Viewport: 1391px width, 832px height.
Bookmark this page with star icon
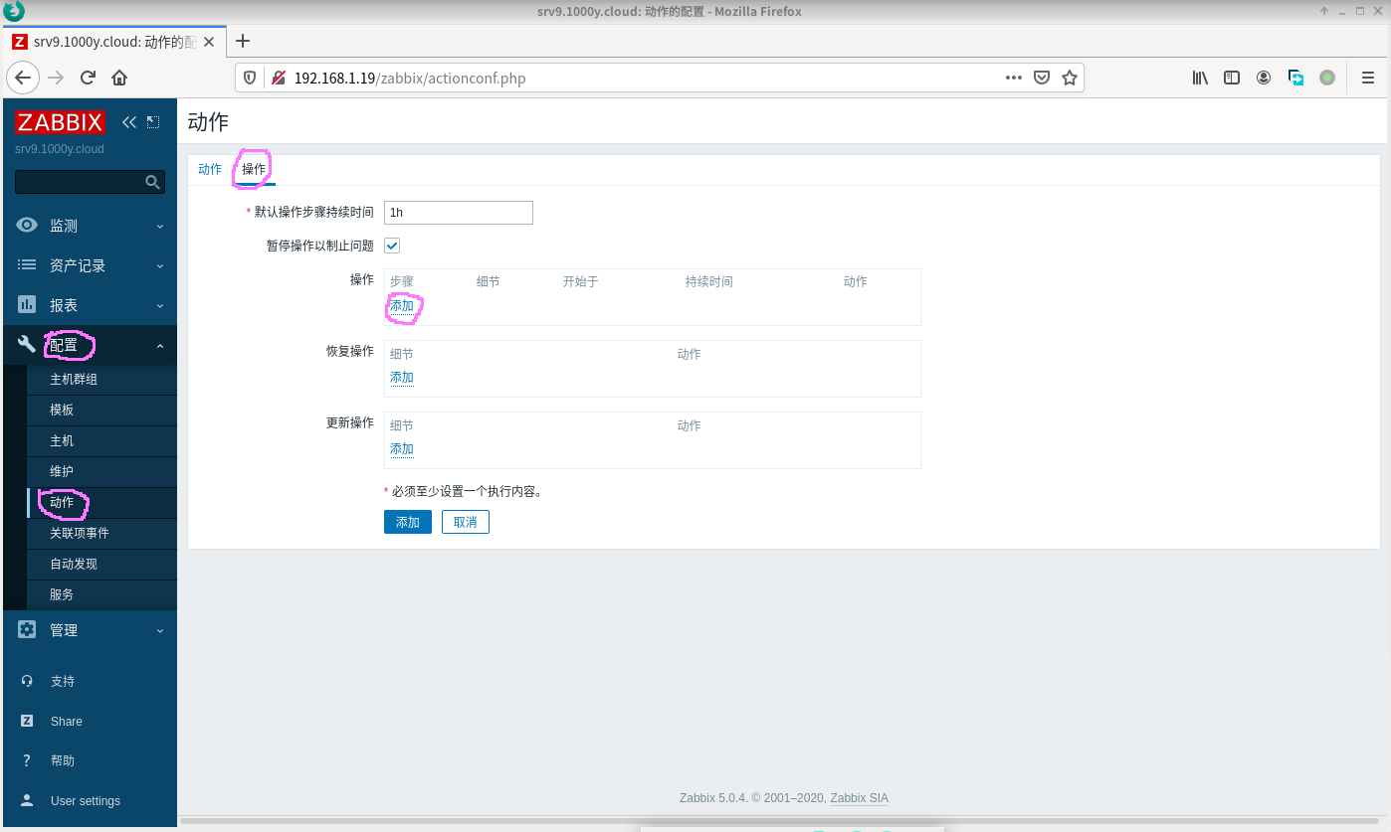(1070, 78)
